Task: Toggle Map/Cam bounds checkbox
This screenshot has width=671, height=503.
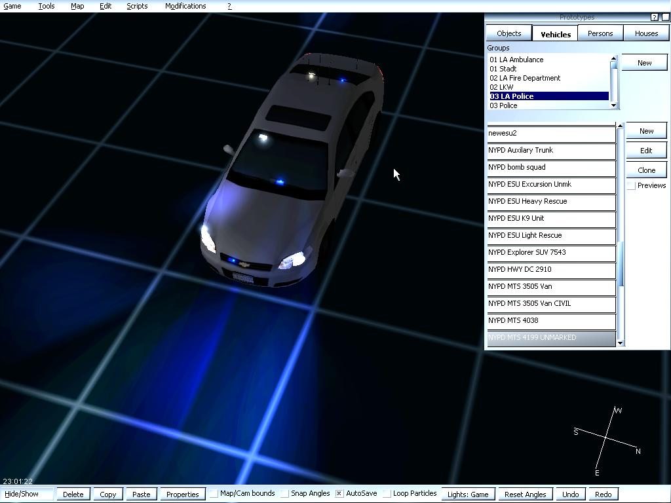Action: [214, 494]
